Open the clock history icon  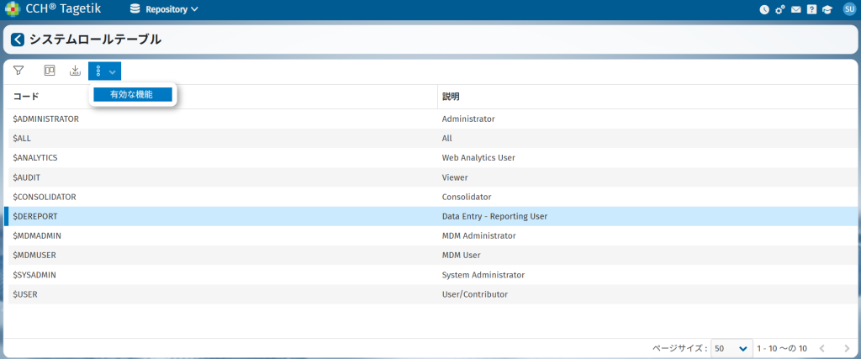point(764,10)
